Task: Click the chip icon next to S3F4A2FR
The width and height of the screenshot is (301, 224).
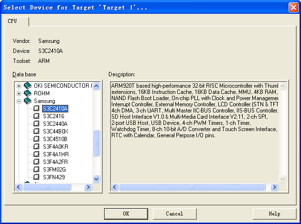Action: coord(36,162)
